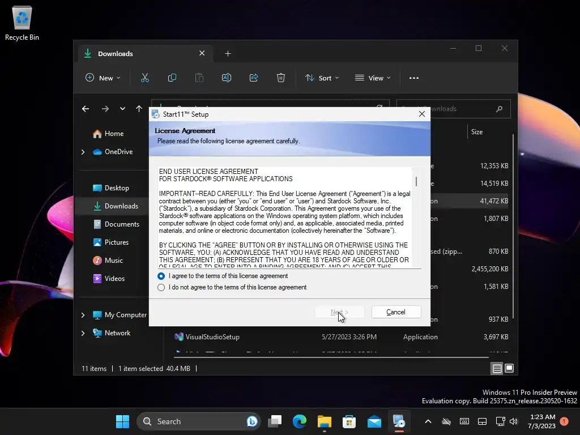This screenshot has height=435, width=580.
Task: Open Mail app from taskbar
Action: (374, 421)
